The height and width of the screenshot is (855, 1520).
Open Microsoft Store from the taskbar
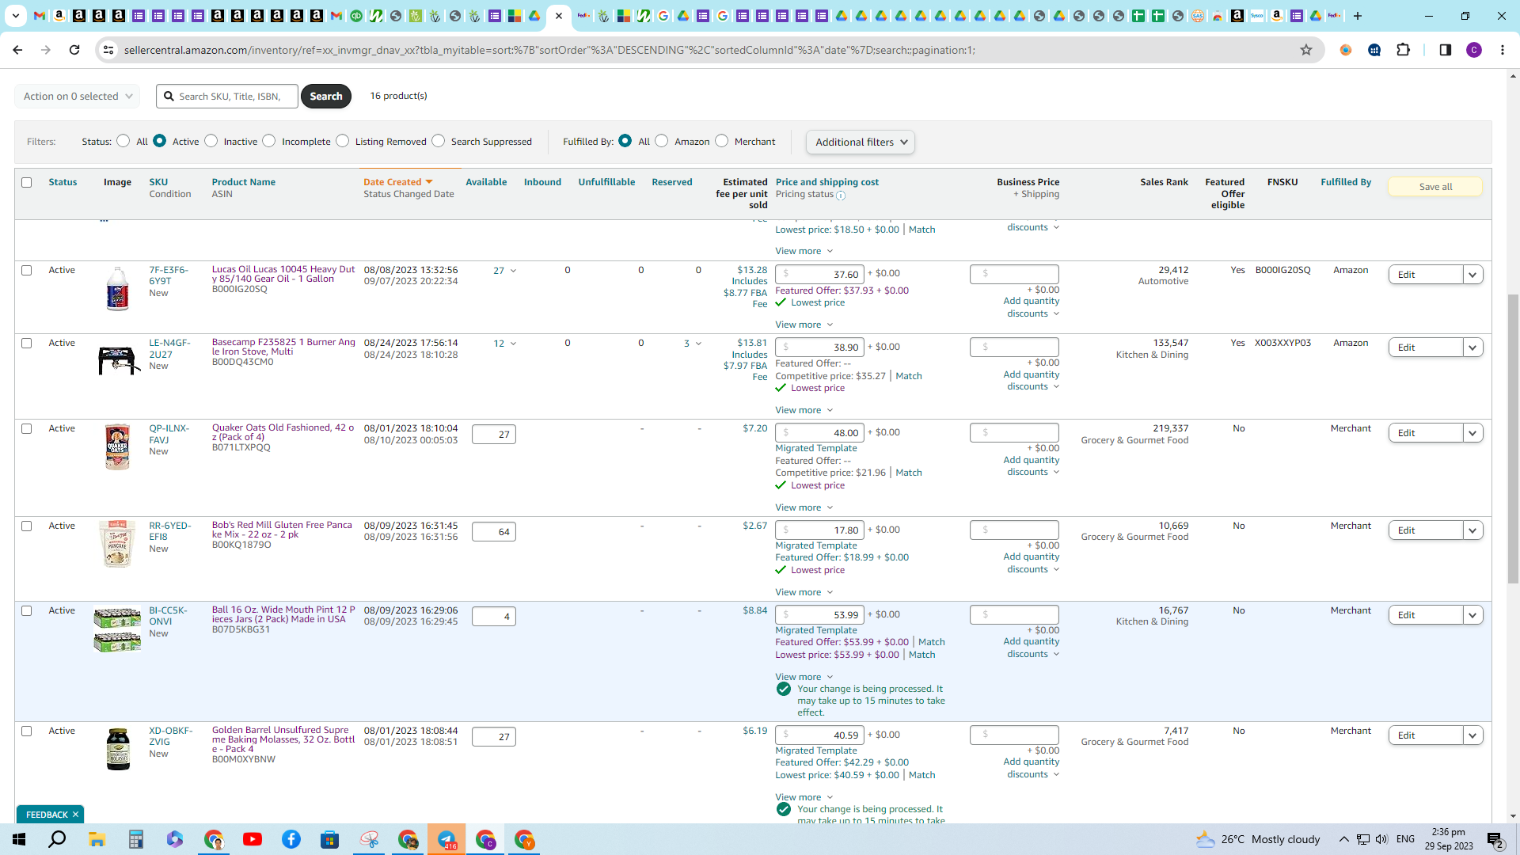click(x=330, y=839)
